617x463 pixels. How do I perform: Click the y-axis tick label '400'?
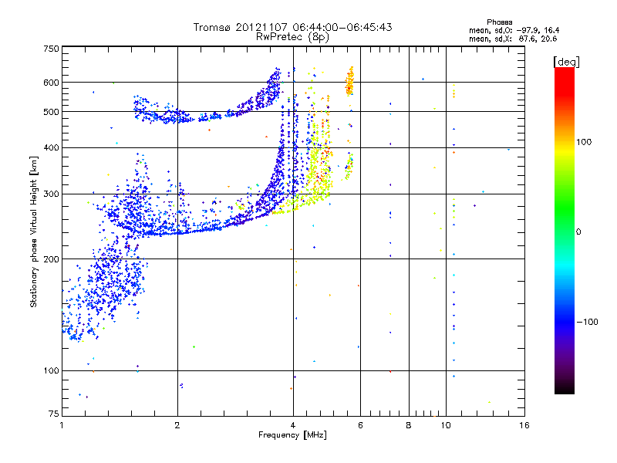pos(51,147)
